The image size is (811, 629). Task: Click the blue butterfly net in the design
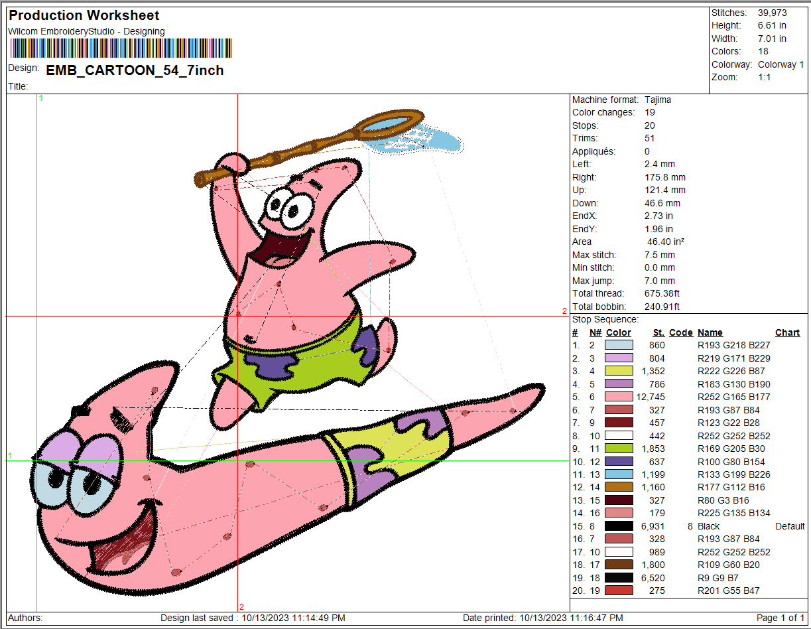(424, 136)
